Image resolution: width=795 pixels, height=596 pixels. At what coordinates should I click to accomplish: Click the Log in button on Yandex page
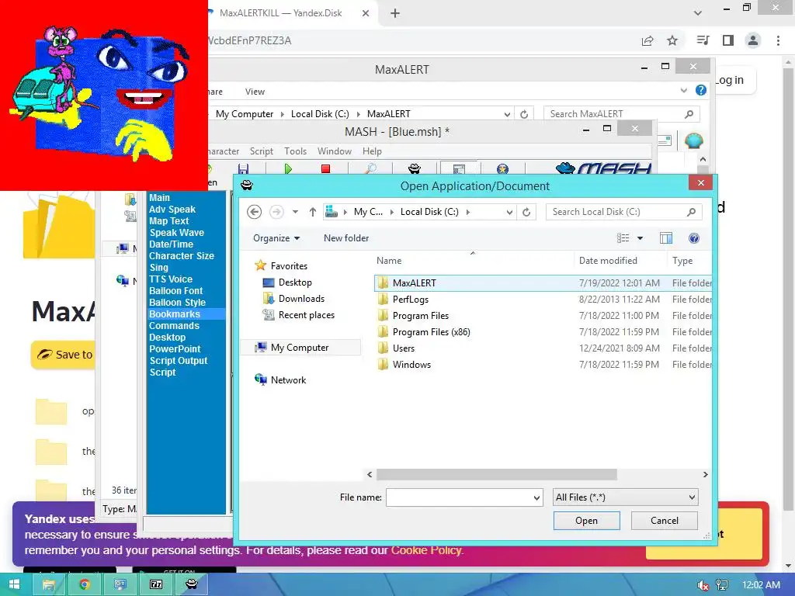tap(730, 80)
